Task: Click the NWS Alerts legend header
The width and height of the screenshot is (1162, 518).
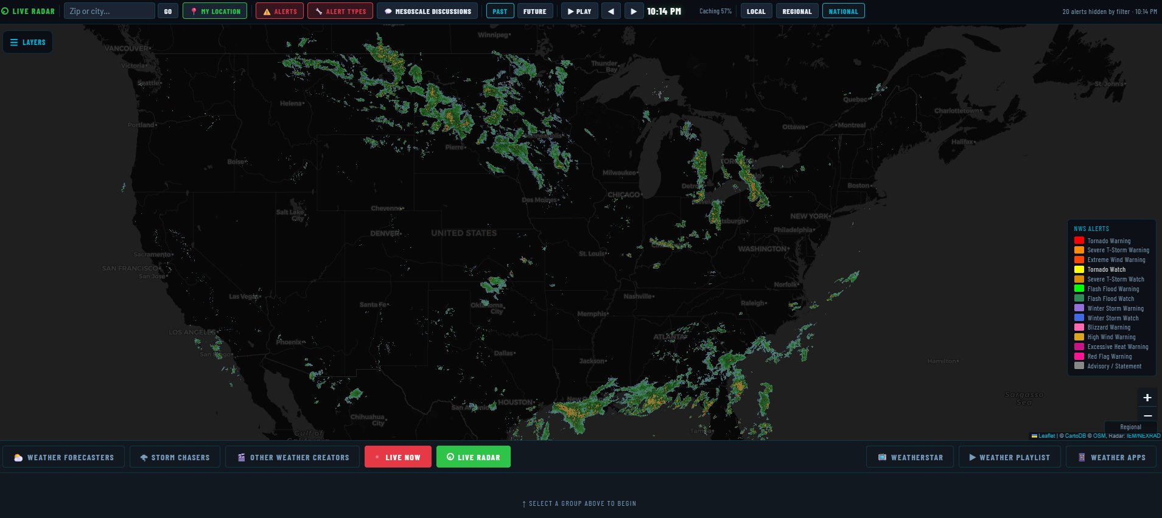Action: click(1091, 229)
